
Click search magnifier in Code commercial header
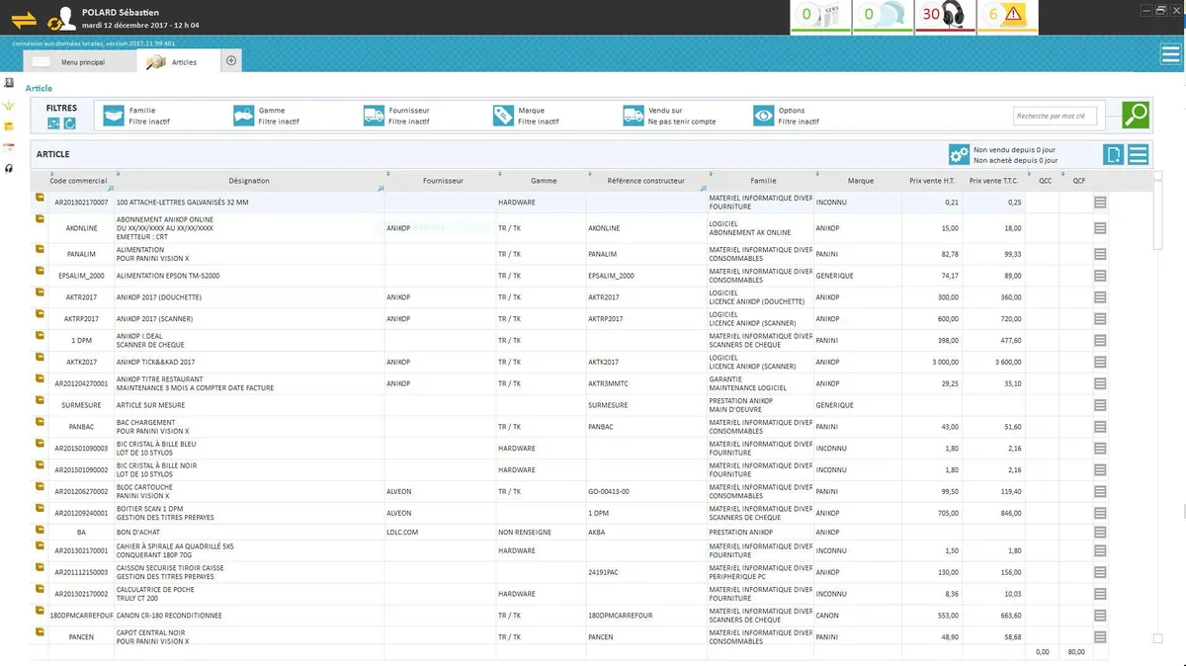pos(110,188)
